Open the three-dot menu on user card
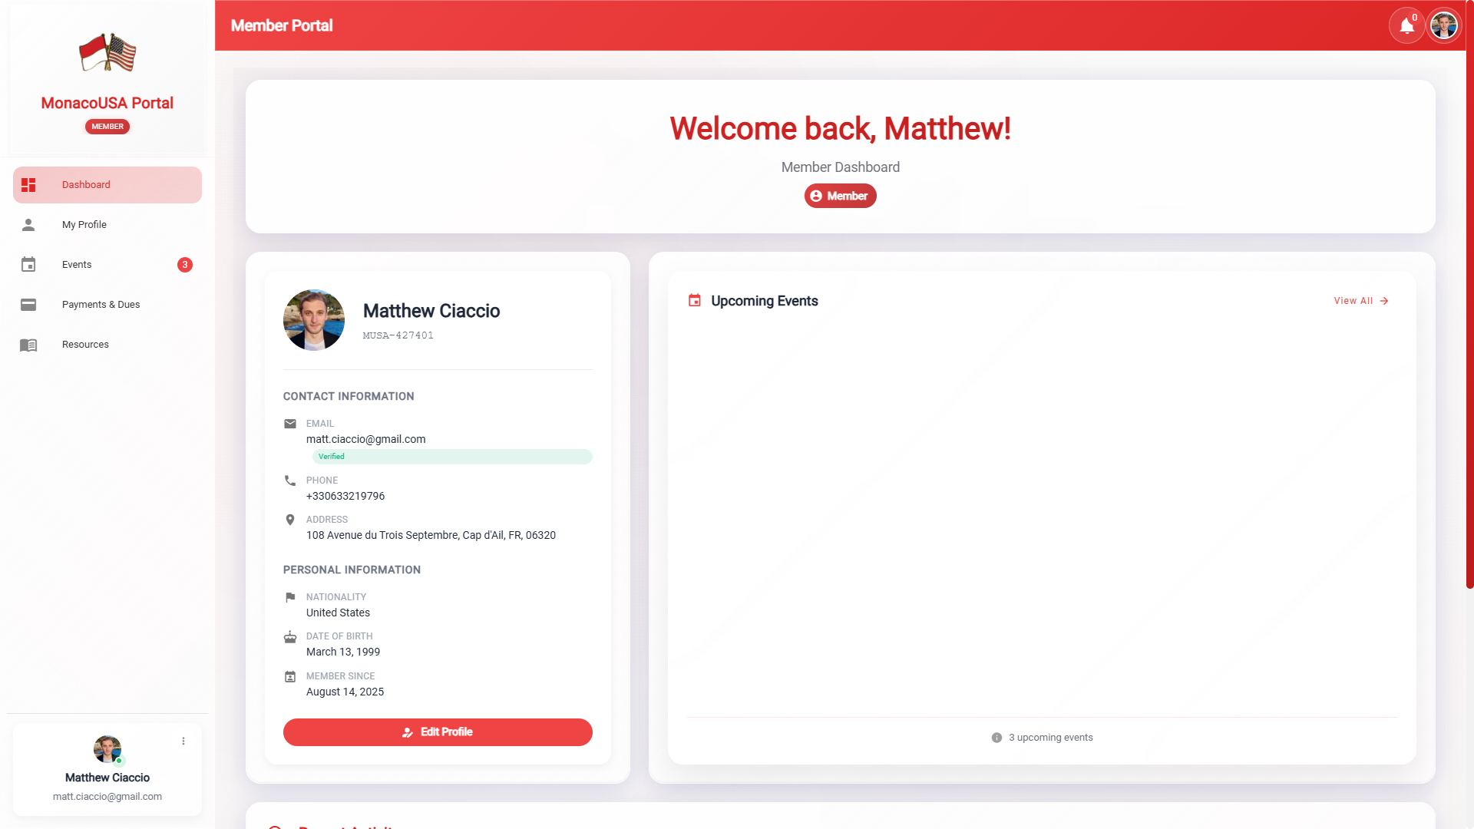 coord(183,741)
